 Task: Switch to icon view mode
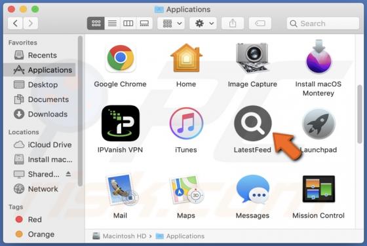coord(96,24)
